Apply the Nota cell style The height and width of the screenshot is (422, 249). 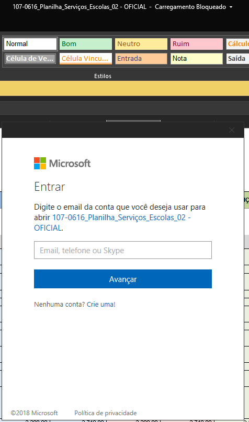197,58
